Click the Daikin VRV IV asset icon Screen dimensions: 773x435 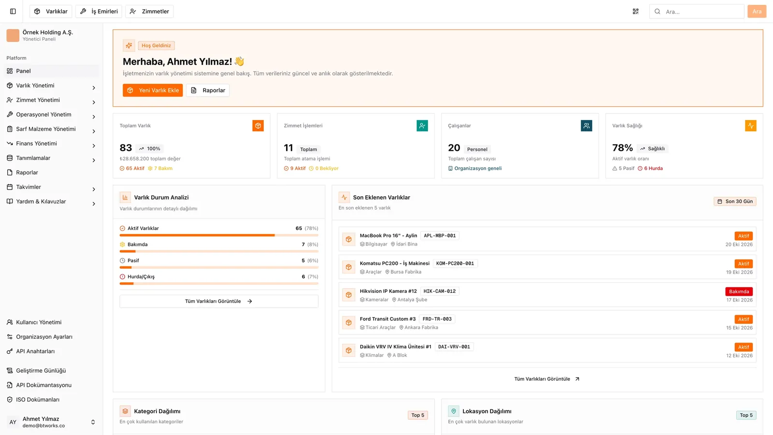point(349,350)
